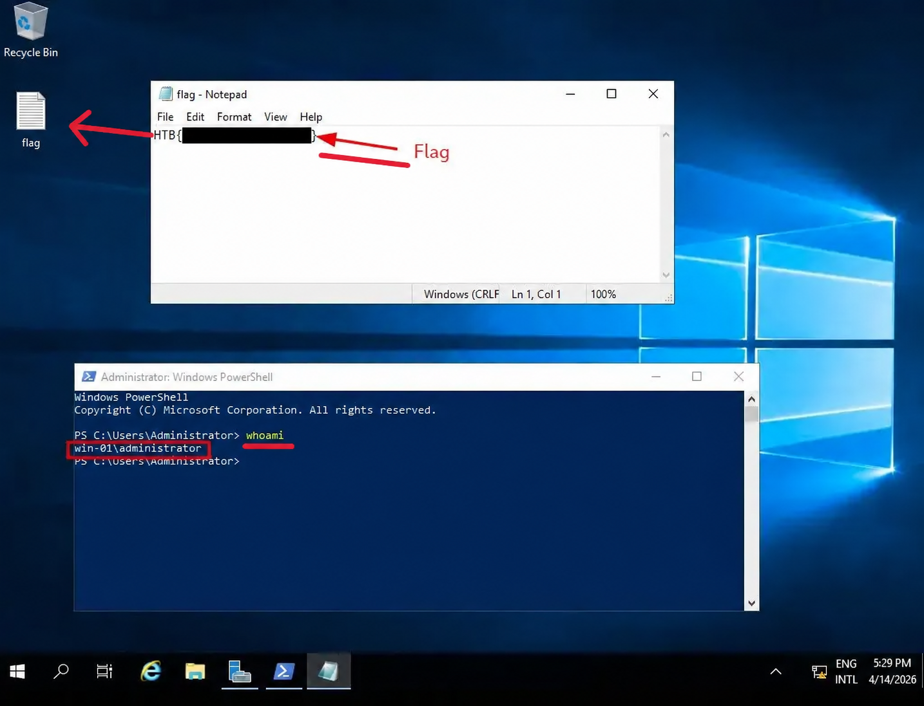Open Notepad Help menu
This screenshot has height=706, width=924.
pyautogui.click(x=311, y=117)
